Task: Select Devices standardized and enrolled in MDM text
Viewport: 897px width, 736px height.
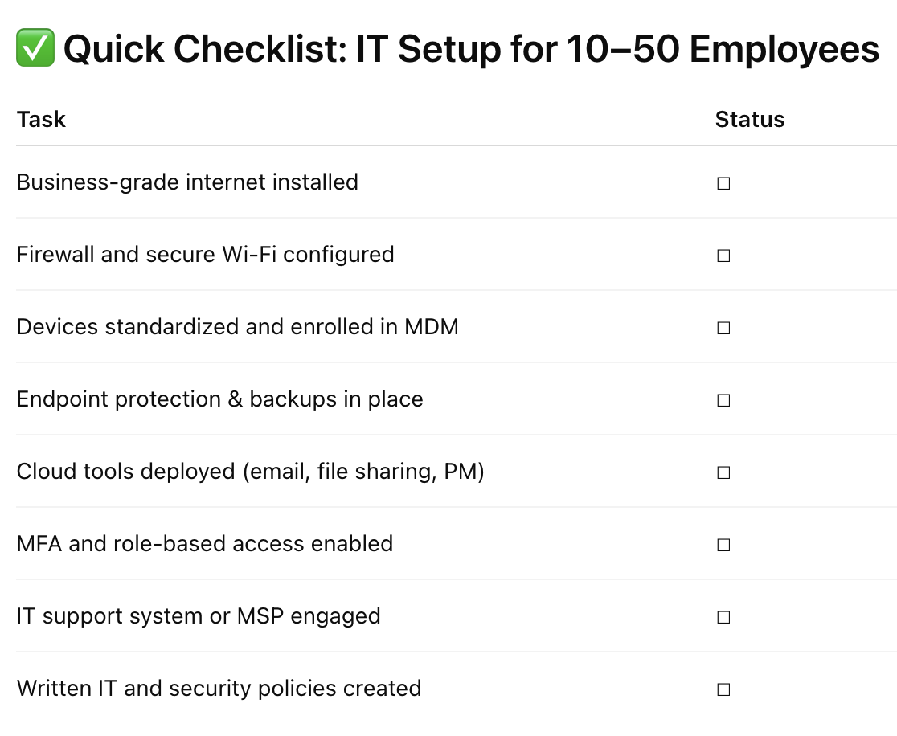Action: click(237, 326)
